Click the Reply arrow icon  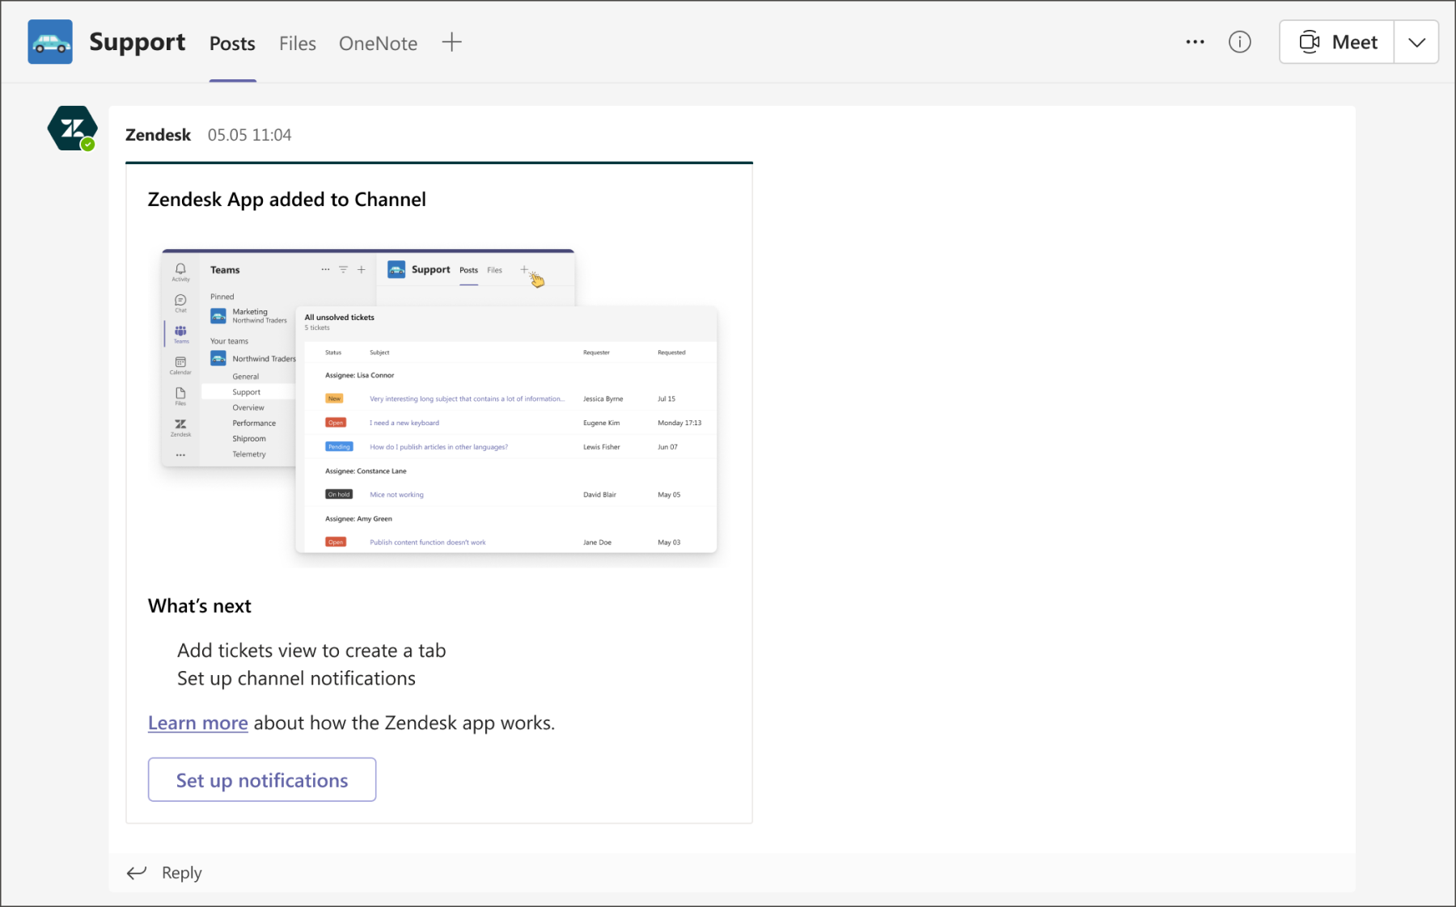click(x=137, y=872)
